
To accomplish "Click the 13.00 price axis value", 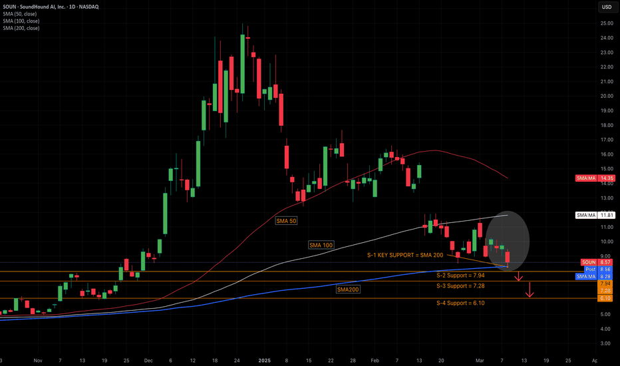I will (x=607, y=198).
